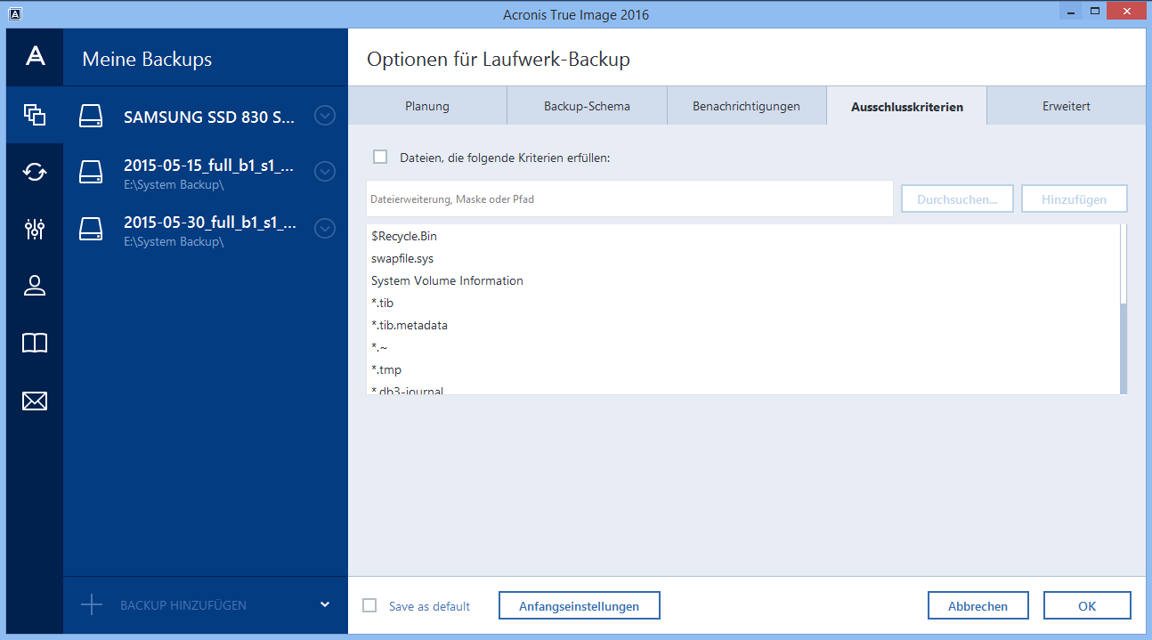The height and width of the screenshot is (640, 1152).
Task: Click the Acronis logo at top left
Action: pyautogui.click(x=35, y=57)
